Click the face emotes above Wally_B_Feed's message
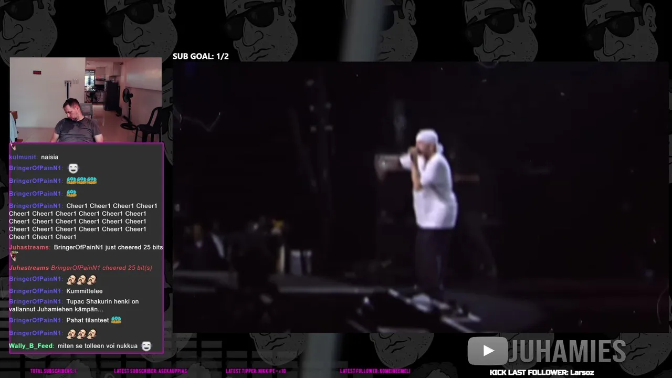Image resolution: width=672 pixels, height=378 pixels. click(81, 333)
